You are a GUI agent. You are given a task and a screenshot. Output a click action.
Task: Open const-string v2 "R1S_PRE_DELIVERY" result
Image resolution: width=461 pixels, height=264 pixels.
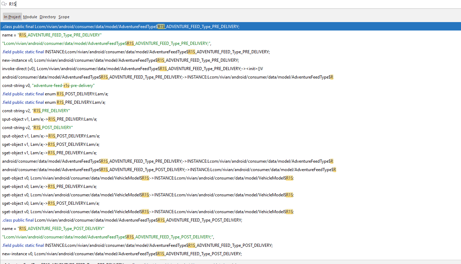pos(230,111)
